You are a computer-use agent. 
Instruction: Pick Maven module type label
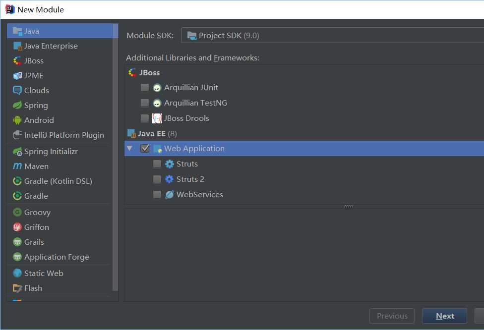pos(36,166)
